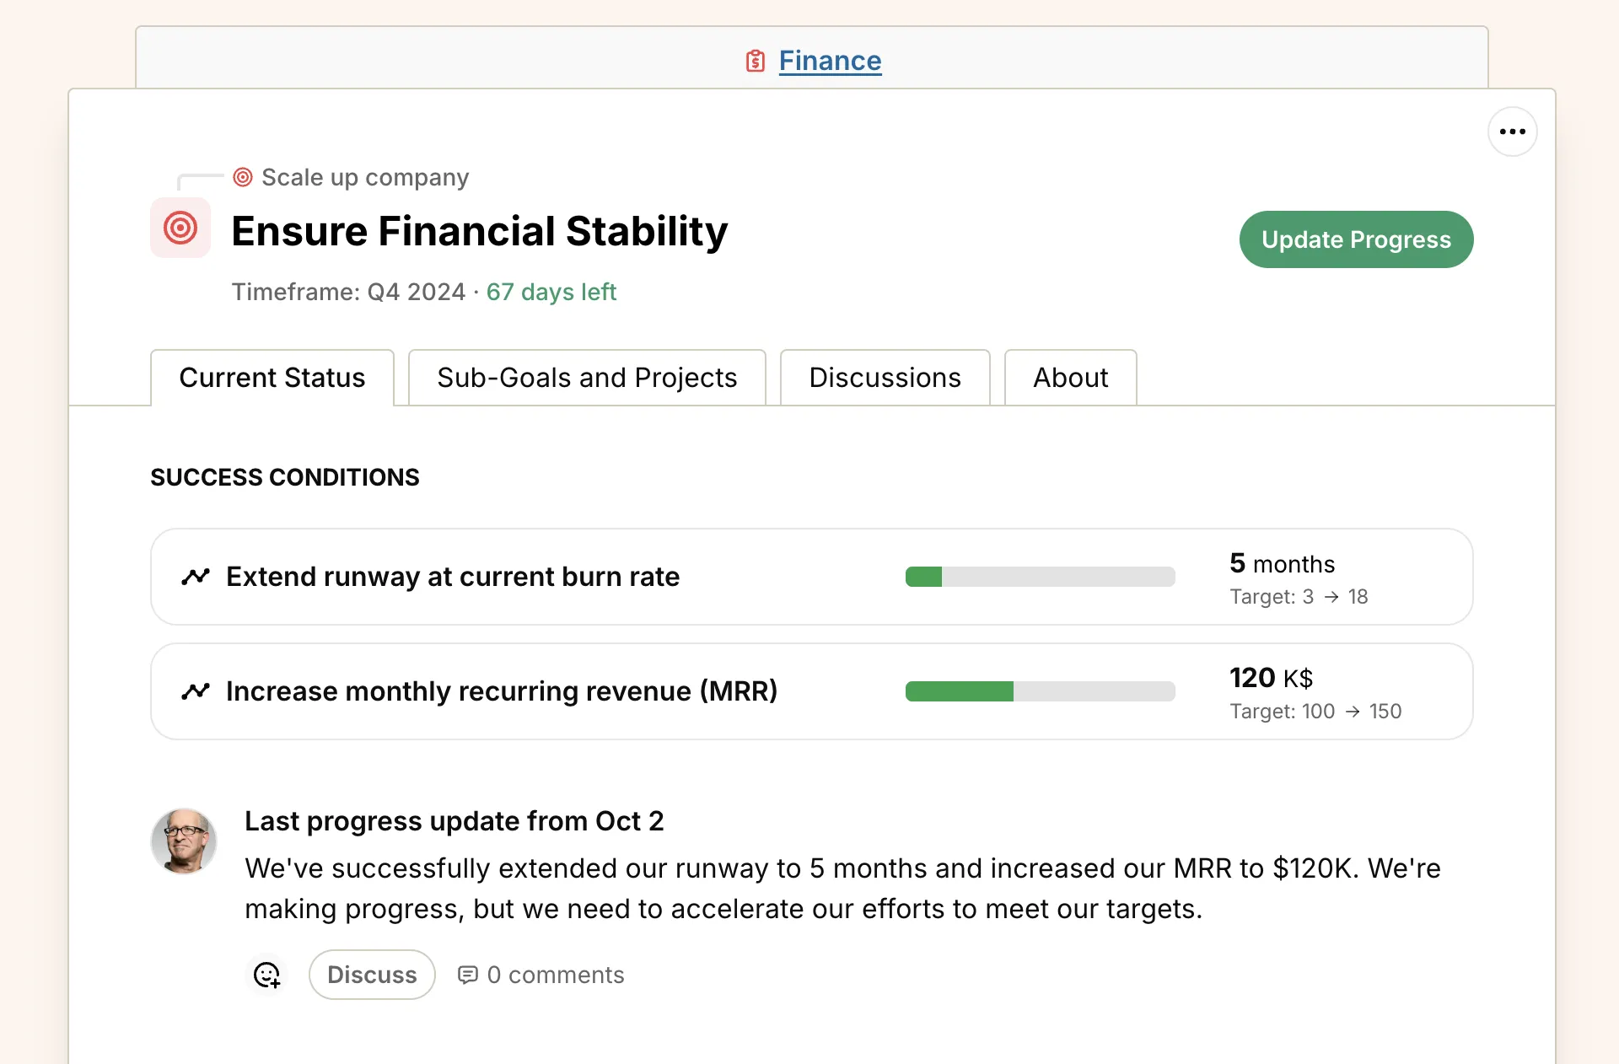The width and height of the screenshot is (1619, 1064).
Task: Open the Finance space link
Action: coord(830,61)
